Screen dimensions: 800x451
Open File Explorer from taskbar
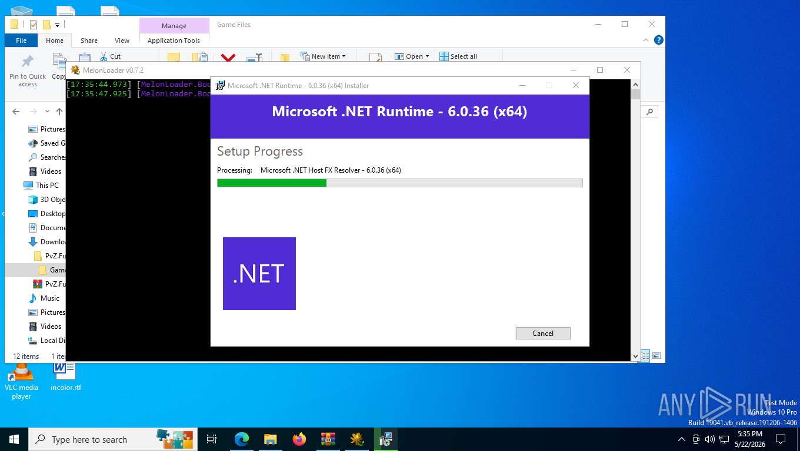[271, 439]
